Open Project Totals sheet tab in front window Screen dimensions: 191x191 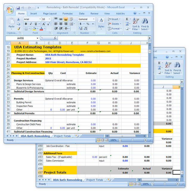coord(62,136)
